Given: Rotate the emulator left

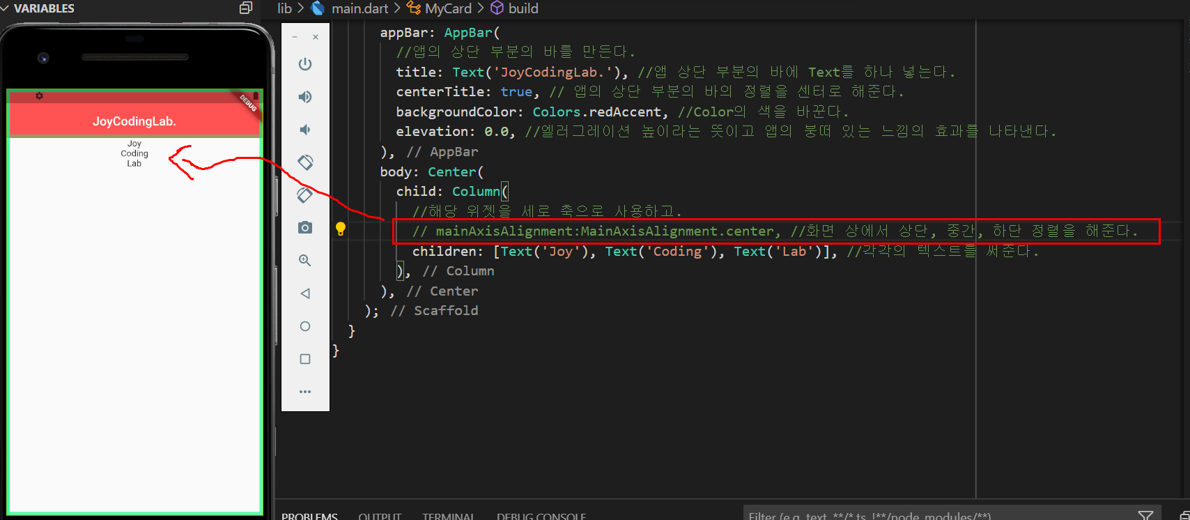Looking at the screenshot, I should click(305, 162).
